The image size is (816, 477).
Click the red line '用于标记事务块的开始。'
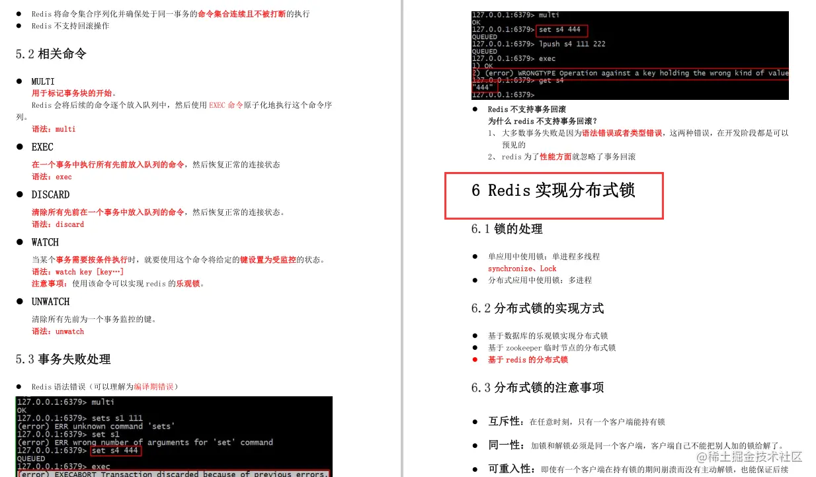click(75, 93)
